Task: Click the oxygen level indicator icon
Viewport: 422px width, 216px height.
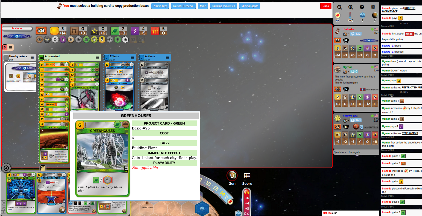Action: (x=338, y=15)
